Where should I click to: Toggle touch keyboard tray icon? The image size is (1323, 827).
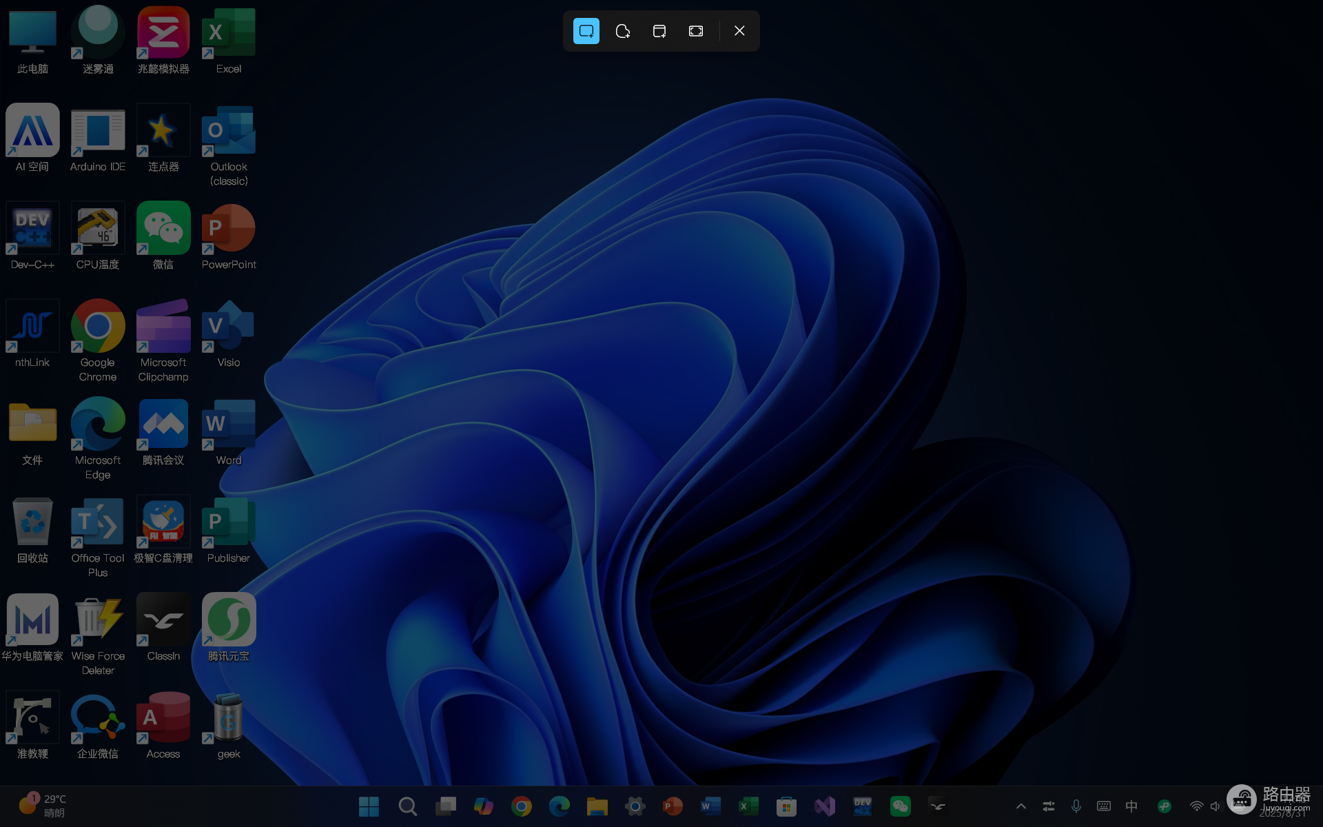tap(1104, 806)
